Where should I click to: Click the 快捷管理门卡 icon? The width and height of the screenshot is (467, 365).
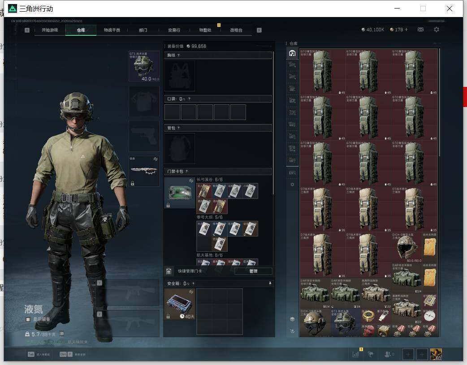[x=169, y=271]
